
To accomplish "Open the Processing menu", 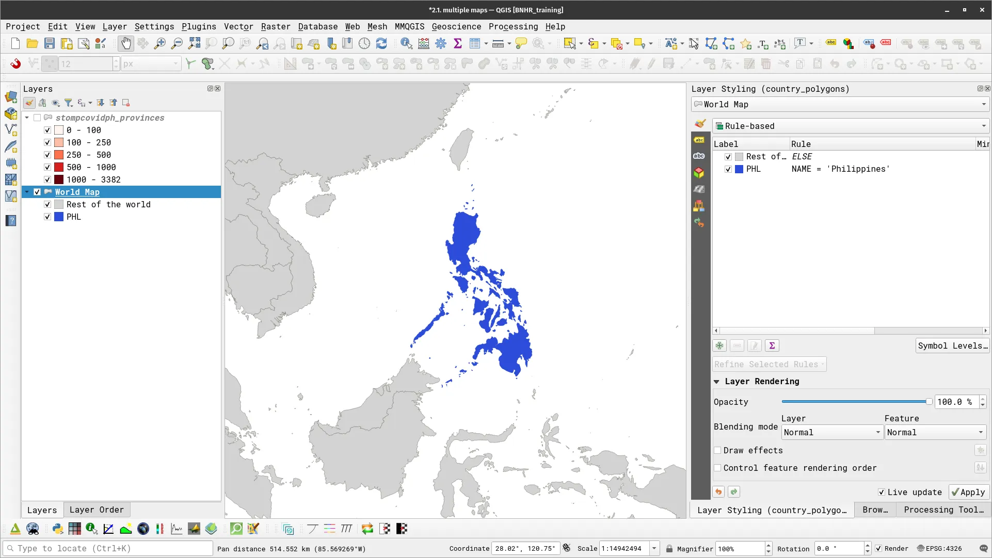I will [513, 26].
